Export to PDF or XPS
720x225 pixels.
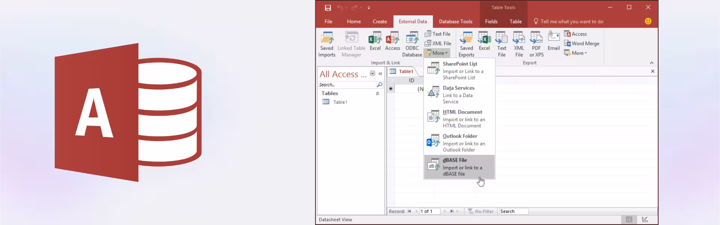[537, 44]
